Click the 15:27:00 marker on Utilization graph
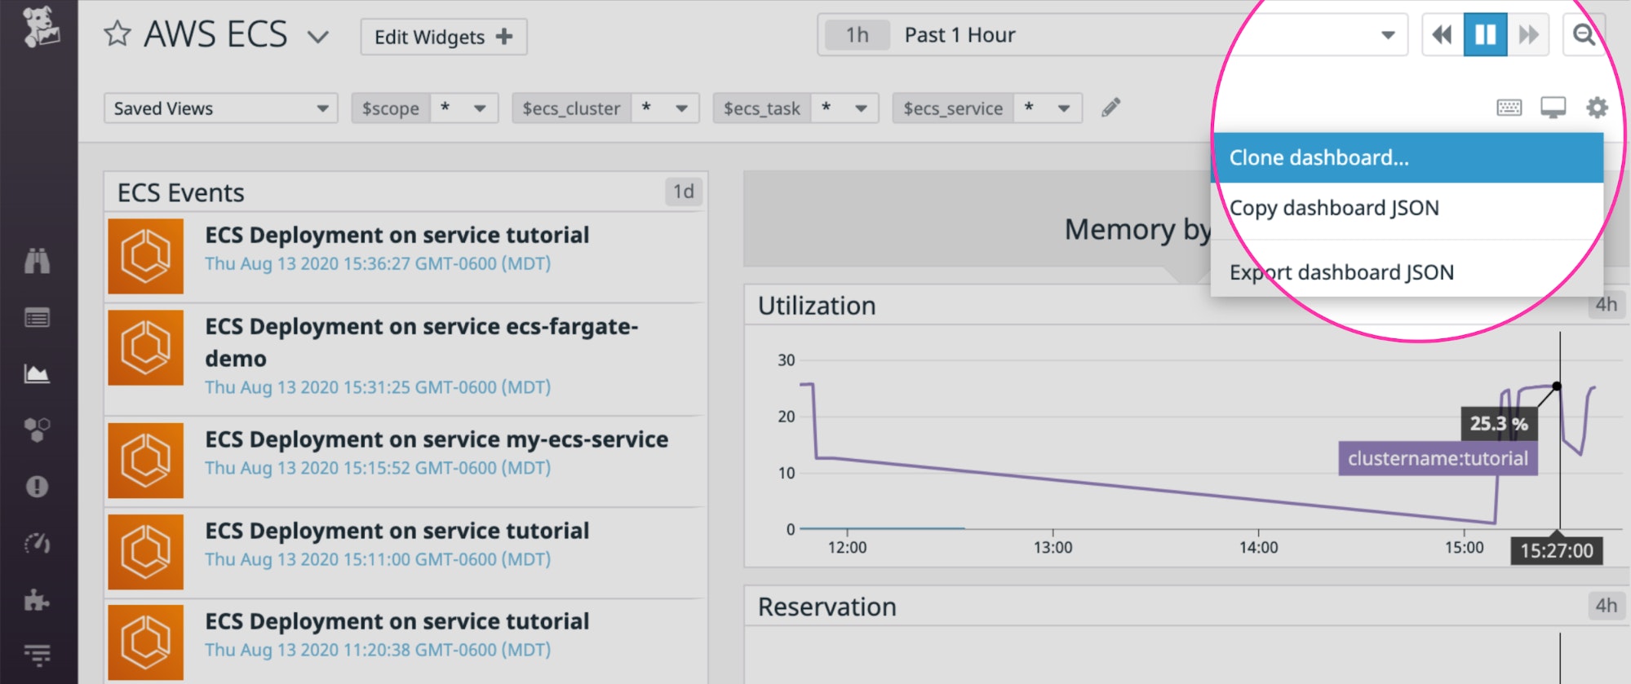This screenshot has height=684, width=1631. click(1556, 550)
